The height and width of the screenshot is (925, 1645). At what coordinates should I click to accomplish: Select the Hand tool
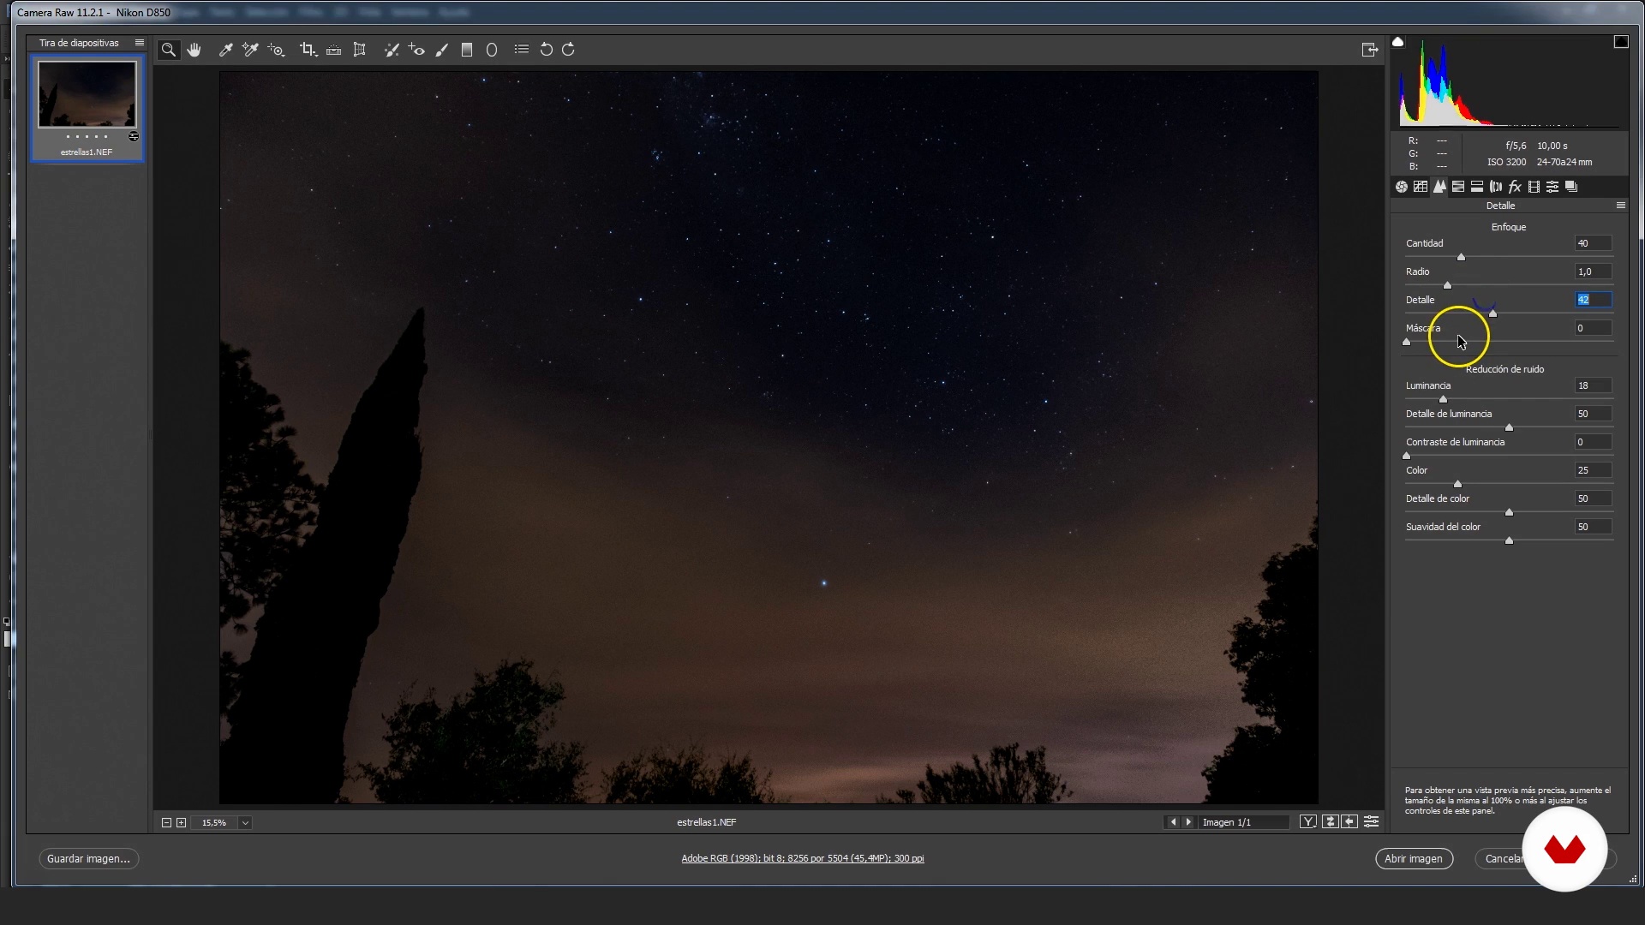(194, 50)
